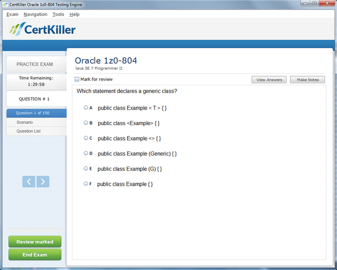337x270 pixels.
Task: Click the View Answers button
Action: coord(269,79)
